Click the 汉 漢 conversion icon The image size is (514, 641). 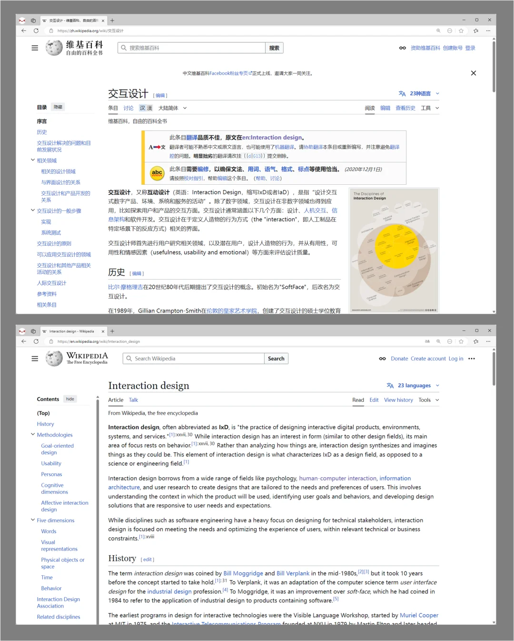point(146,108)
